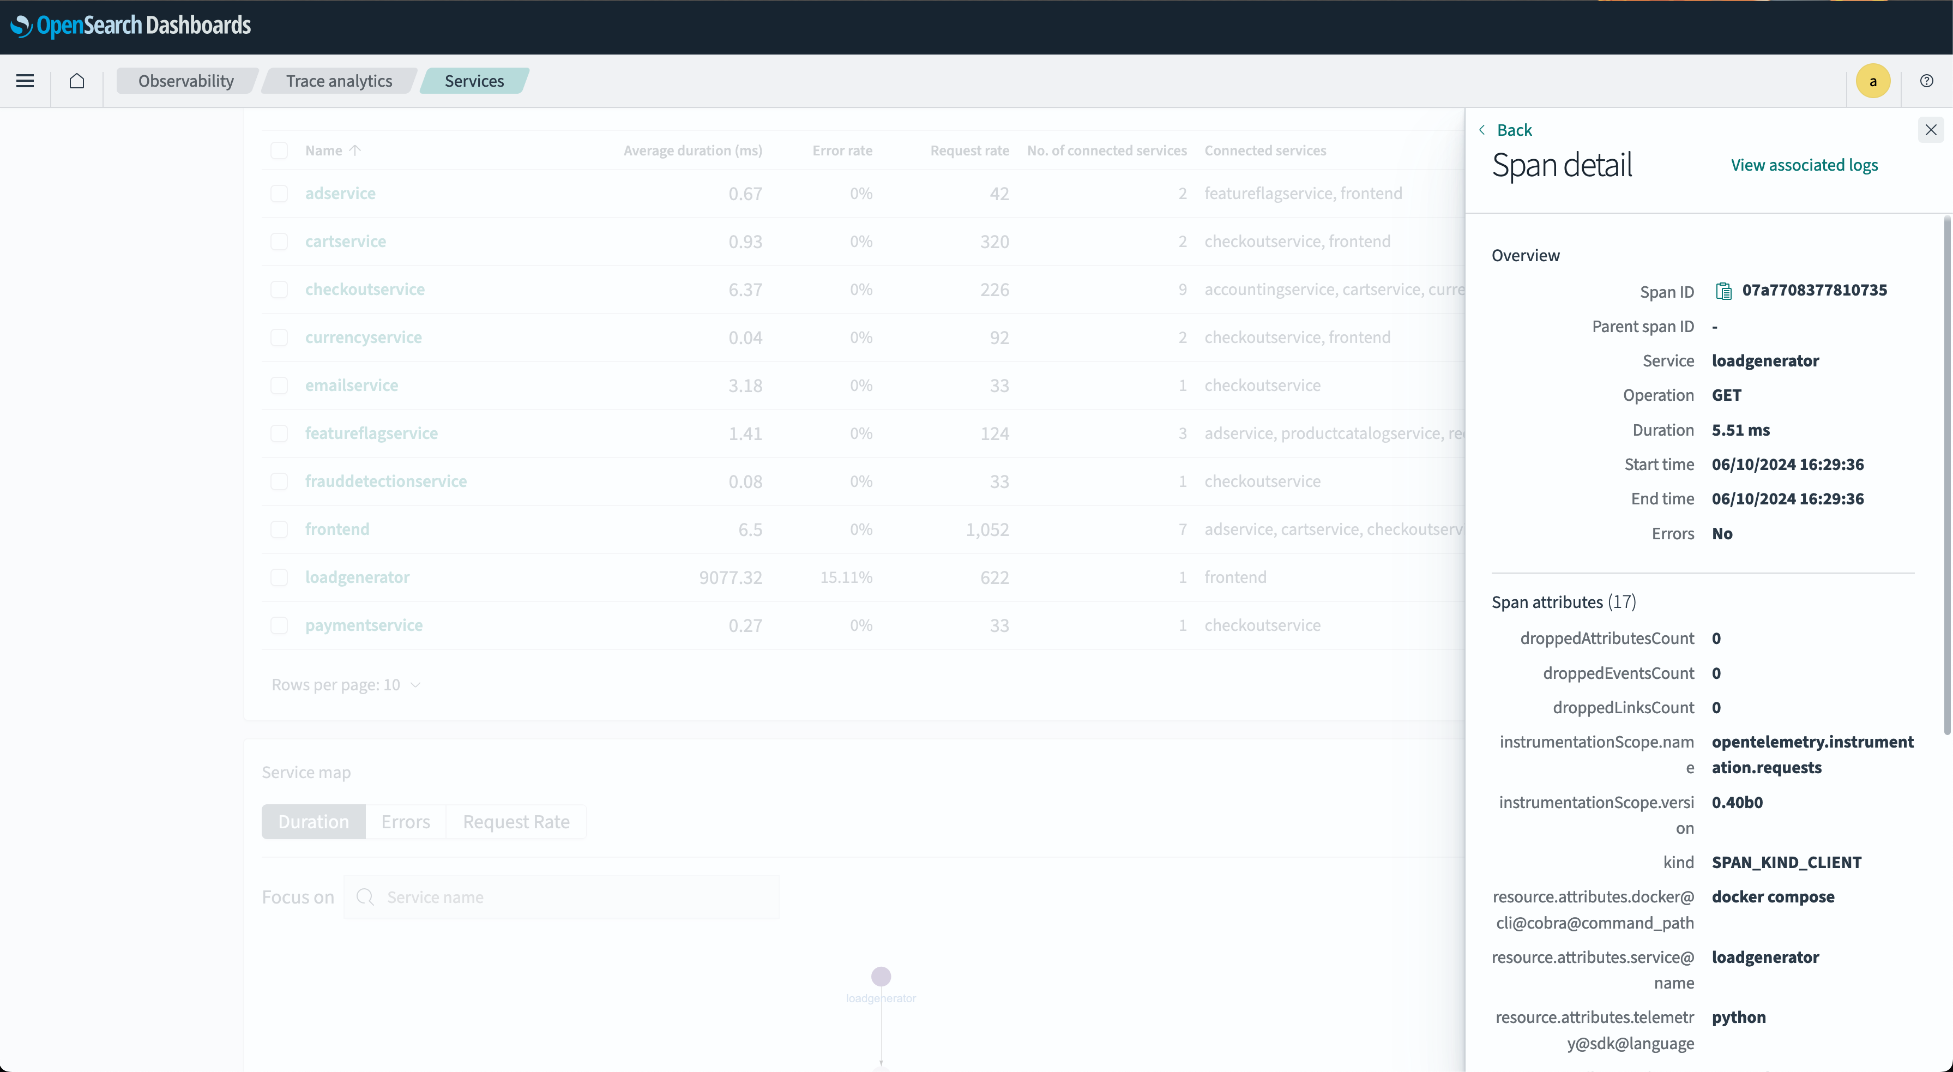Select the Request Rate tab
The image size is (1953, 1072).
coord(516,822)
